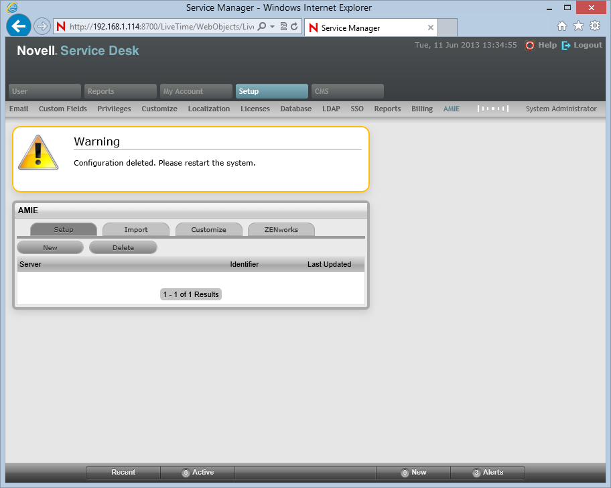Select the highlighted Setup main tab
The image size is (611, 488).
[271, 91]
